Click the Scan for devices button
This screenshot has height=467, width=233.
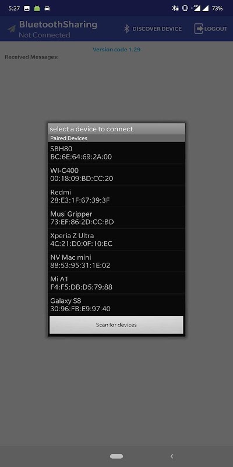(116, 325)
